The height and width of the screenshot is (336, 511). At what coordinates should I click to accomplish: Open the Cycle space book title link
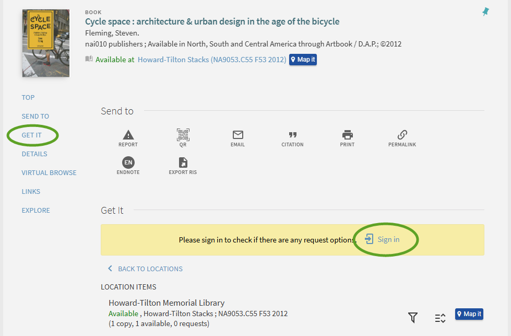212,21
